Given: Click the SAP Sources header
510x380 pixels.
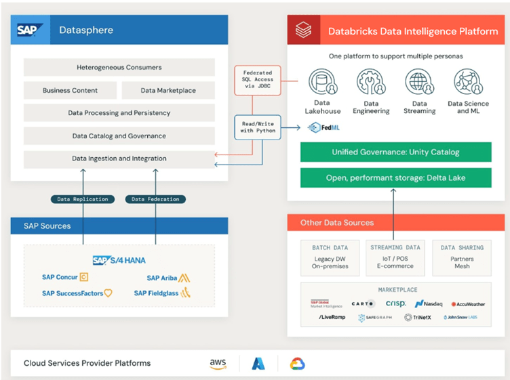Looking at the screenshot, I should 119,226.
